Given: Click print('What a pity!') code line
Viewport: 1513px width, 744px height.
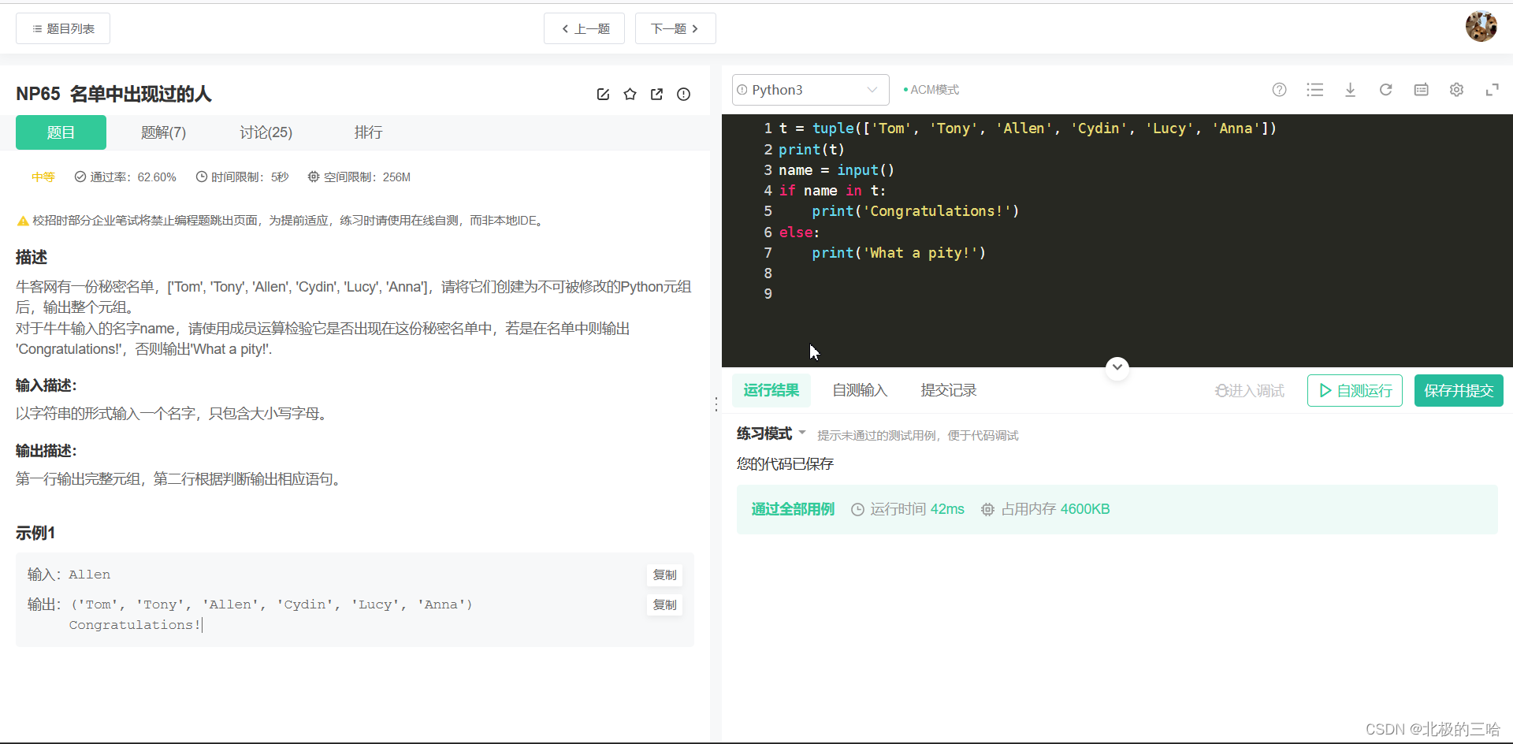Looking at the screenshot, I should 899,253.
